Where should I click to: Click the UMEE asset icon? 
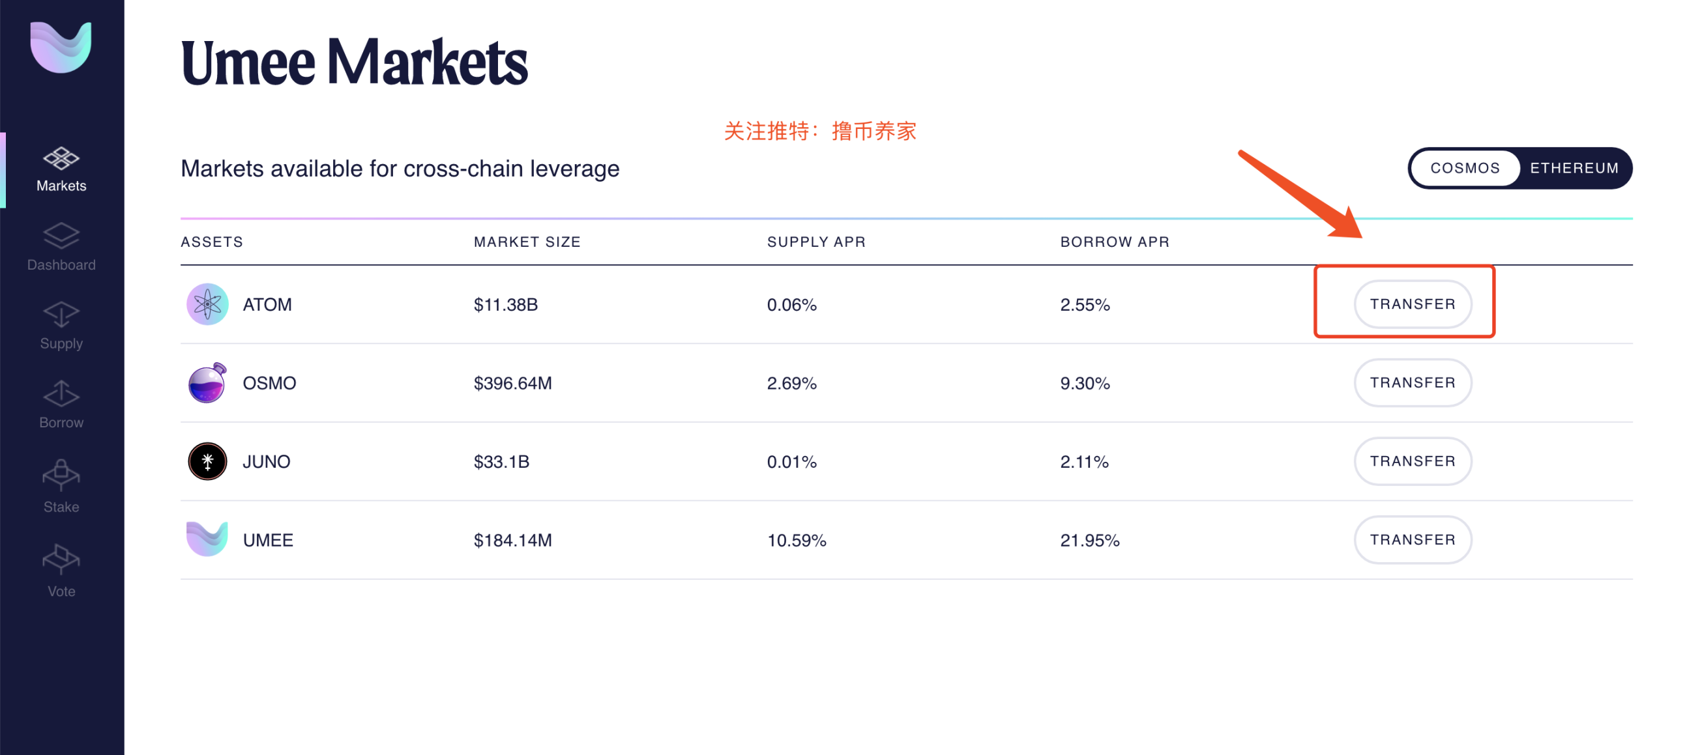tap(207, 540)
